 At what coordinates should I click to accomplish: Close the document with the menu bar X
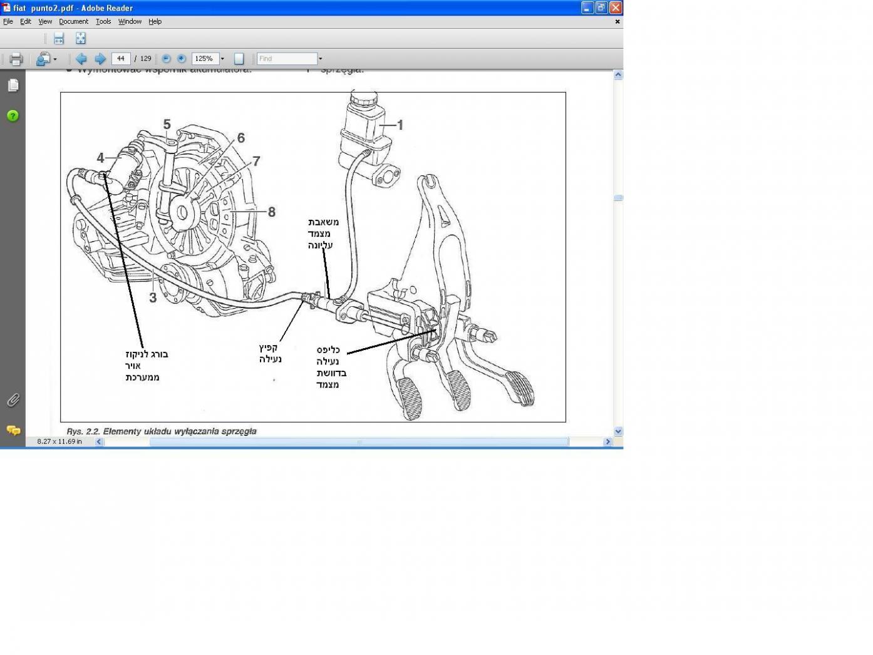point(617,21)
